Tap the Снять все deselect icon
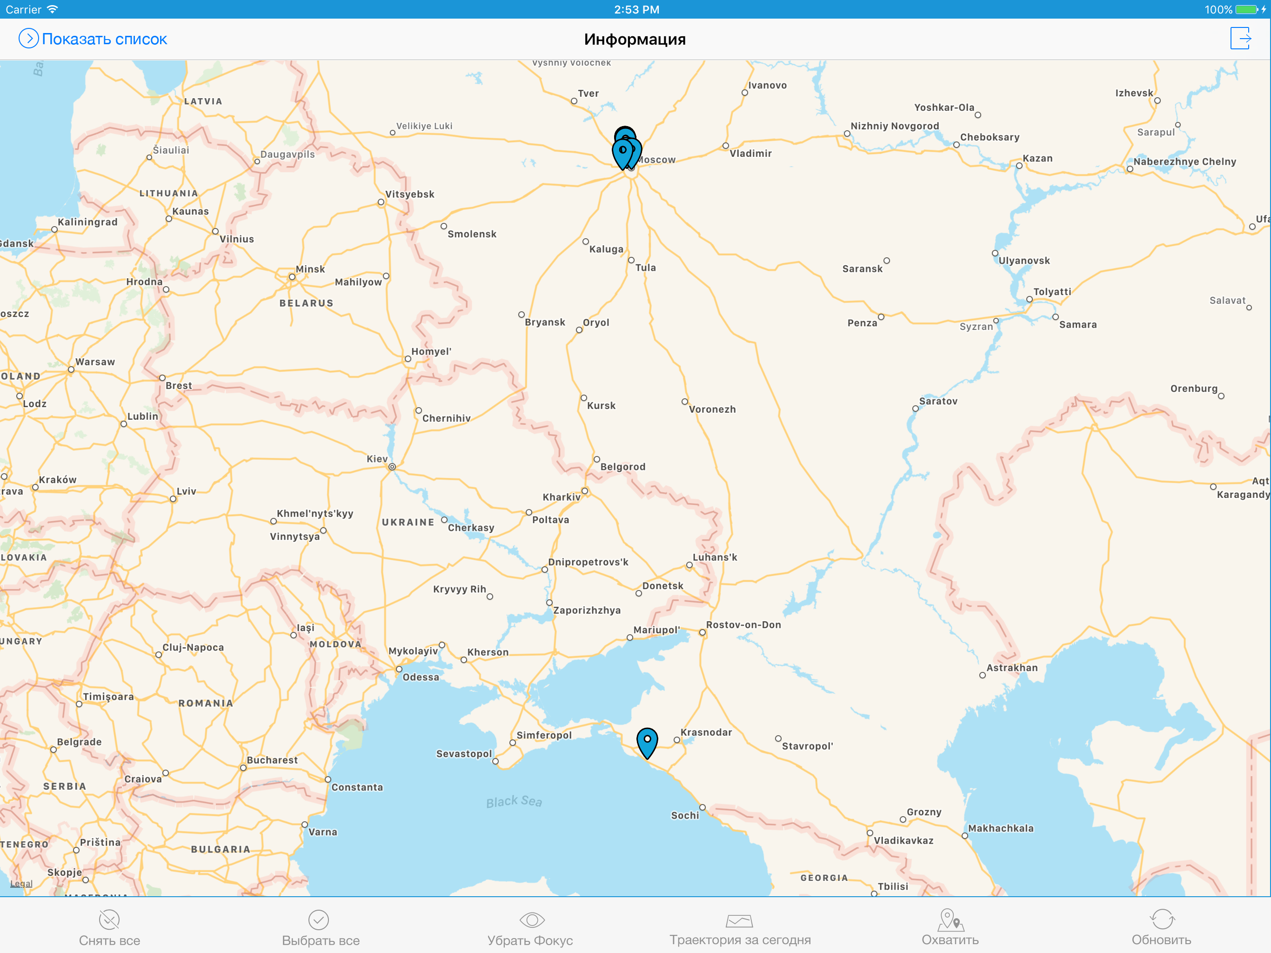1271x953 pixels. point(109,919)
